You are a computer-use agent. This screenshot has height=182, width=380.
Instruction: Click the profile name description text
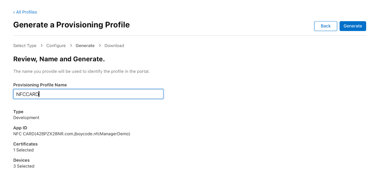click(x=81, y=71)
